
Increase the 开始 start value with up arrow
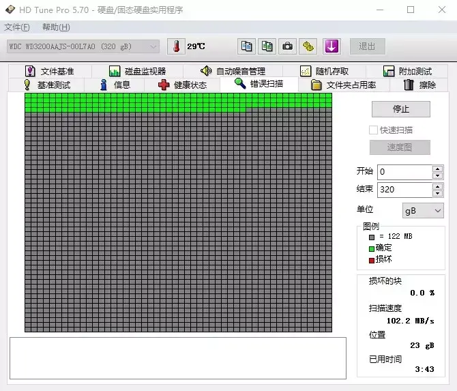[437, 169]
